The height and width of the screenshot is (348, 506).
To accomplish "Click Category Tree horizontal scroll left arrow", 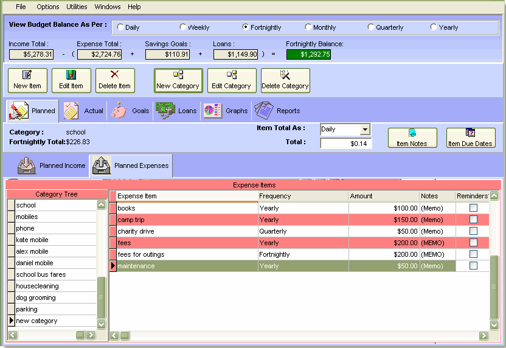I will (x=13, y=335).
